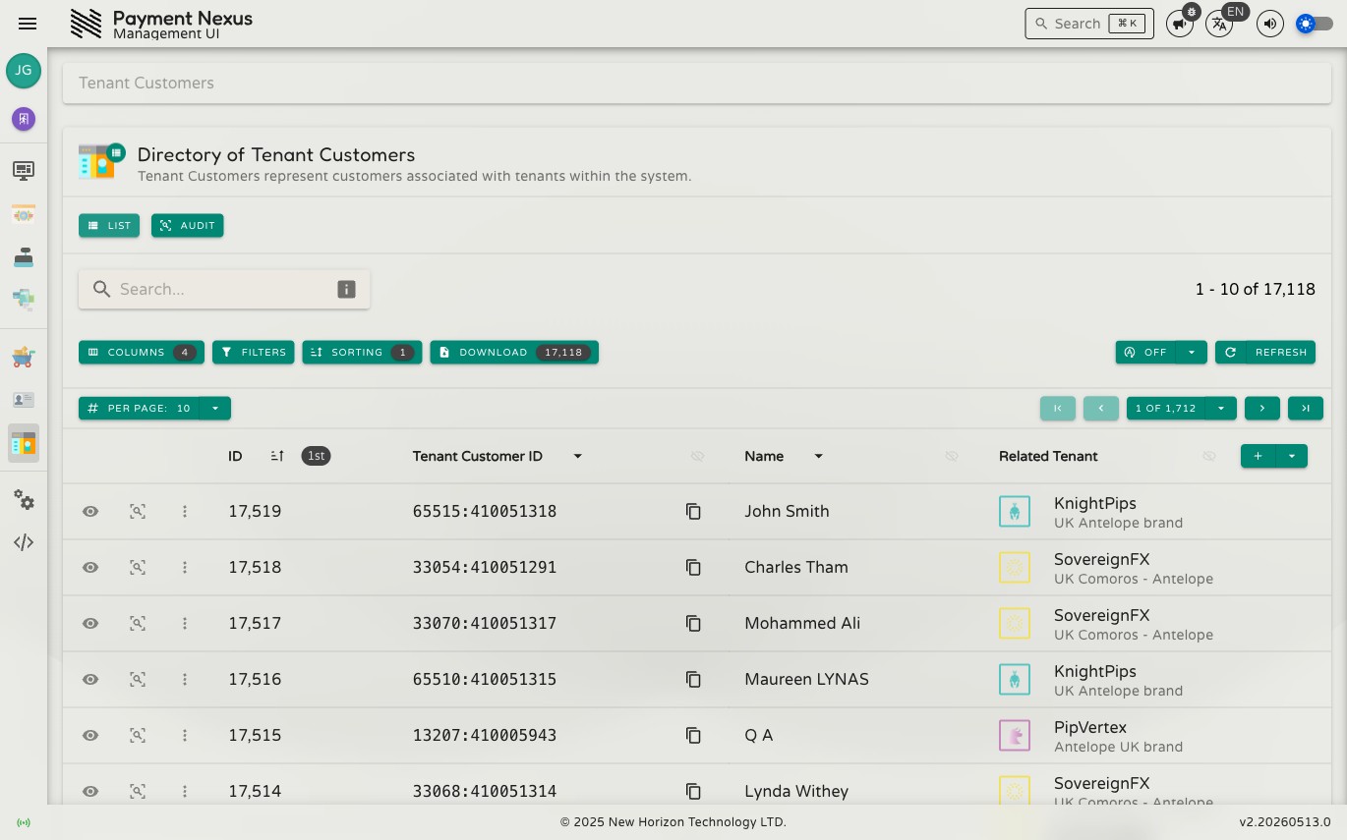Click the connection status icon in footer
1347x840 pixels.
tap(24, 822)
